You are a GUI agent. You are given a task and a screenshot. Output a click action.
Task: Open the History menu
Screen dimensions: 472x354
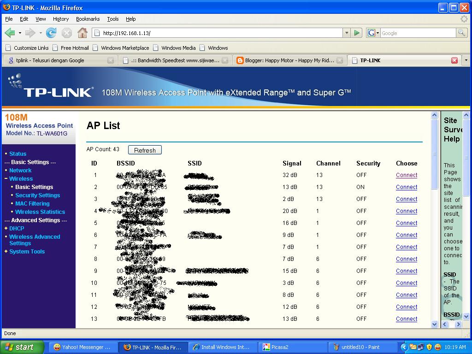[x=61, y=19]
